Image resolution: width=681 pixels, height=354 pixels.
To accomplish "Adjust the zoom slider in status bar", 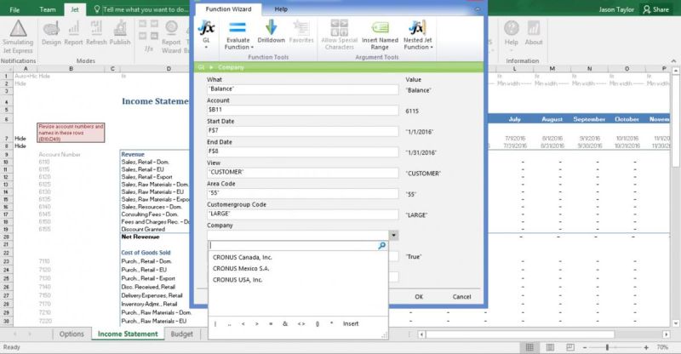I will tap(607, 347).
